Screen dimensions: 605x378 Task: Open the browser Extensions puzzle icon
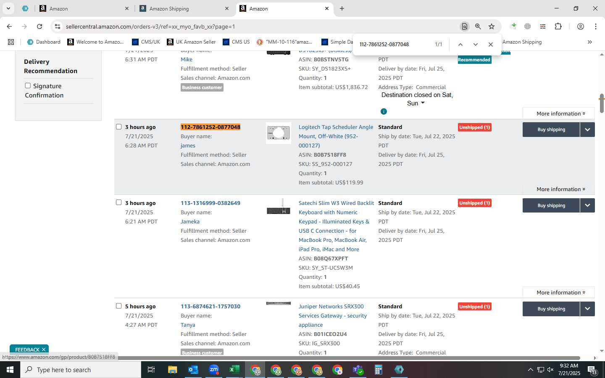558,26
